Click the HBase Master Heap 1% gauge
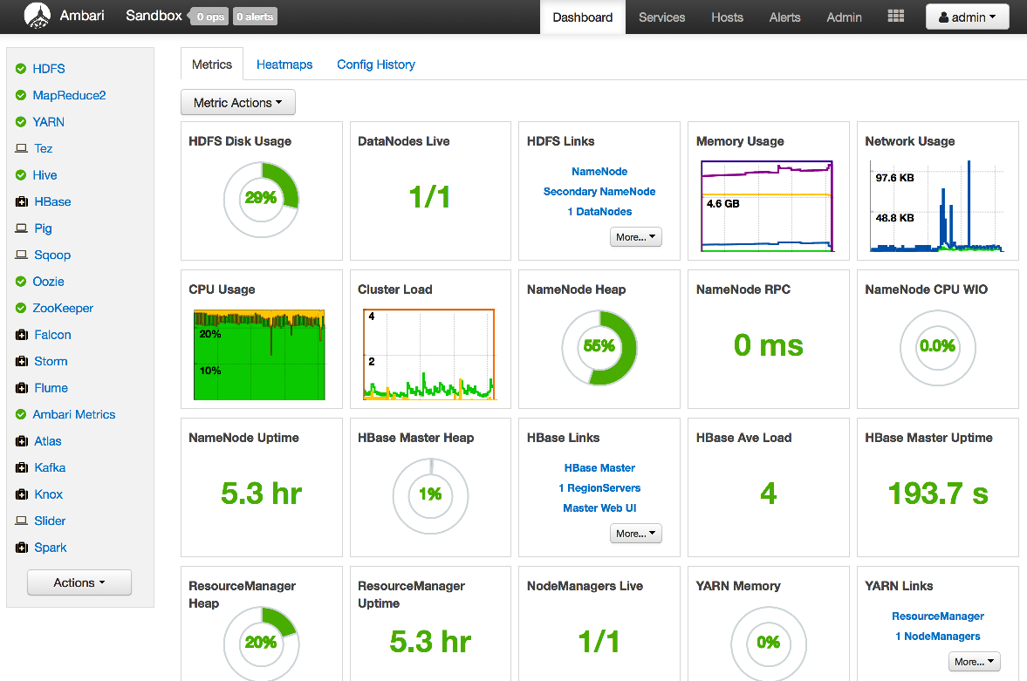 click(x=430, y=495)
